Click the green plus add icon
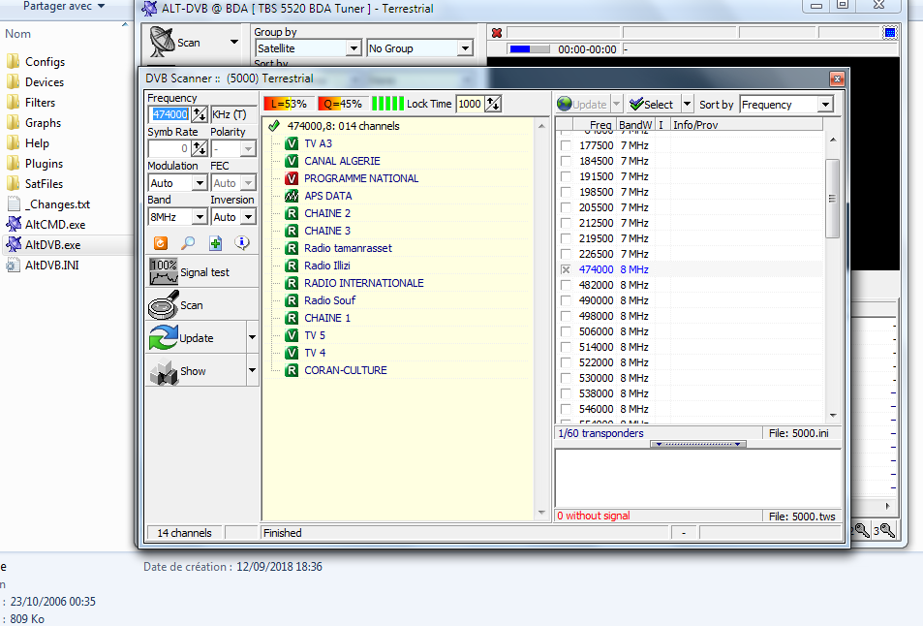Viewport: 923px width, 626px height. (215, 243)
